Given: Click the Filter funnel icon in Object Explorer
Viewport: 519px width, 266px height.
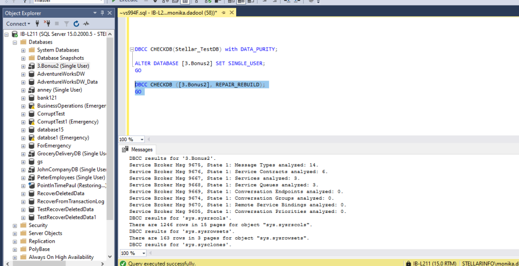Looking at the screenshot, I should coord(66,24).
